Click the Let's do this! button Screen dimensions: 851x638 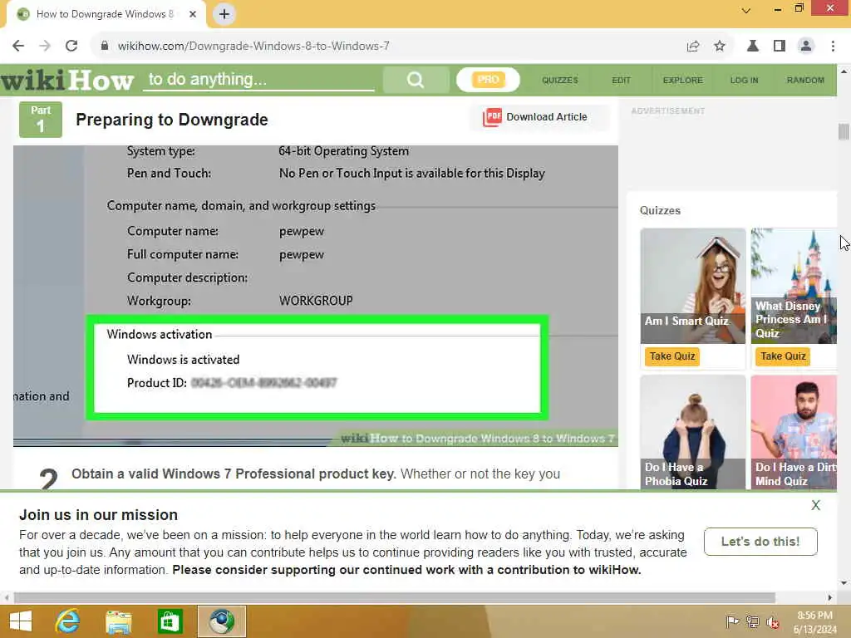(x=760, y=542)
